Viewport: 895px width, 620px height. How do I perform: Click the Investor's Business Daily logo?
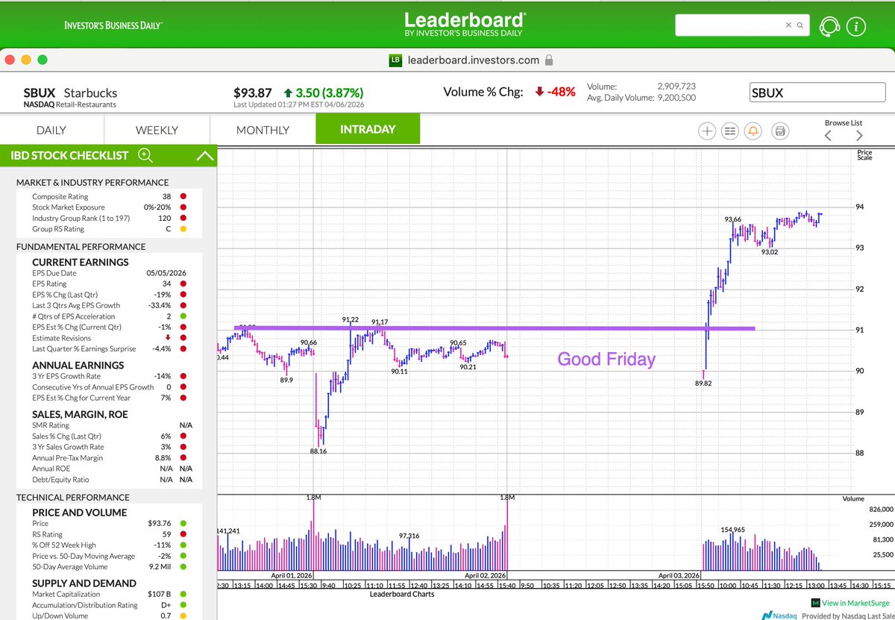click(x=113, y=25)
